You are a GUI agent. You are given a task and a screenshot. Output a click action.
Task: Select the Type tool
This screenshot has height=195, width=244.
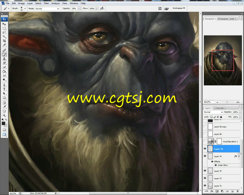(x=4, y=89)
